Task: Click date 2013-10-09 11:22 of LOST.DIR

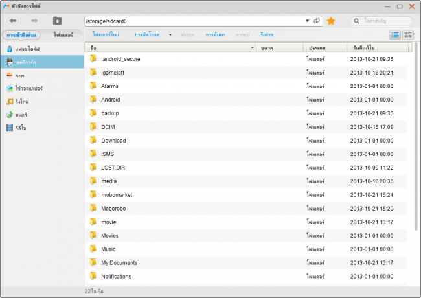Action: click(372, 168)
